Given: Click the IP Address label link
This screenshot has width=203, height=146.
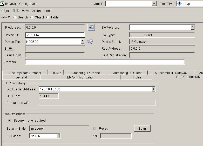Looking at the screenshot, I should [x=12, y=28].
